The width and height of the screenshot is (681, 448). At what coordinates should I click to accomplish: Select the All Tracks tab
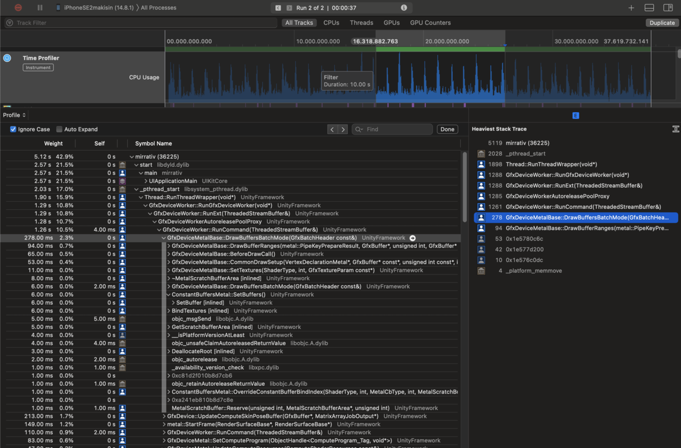pos(299,23)
